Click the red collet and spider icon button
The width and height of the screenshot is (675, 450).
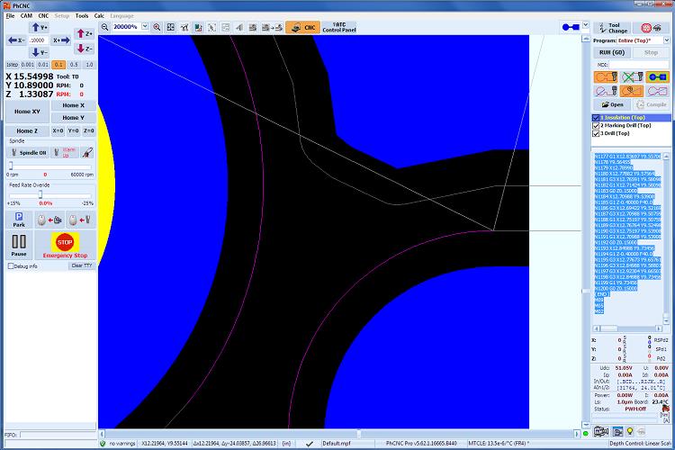coord(652,28)
